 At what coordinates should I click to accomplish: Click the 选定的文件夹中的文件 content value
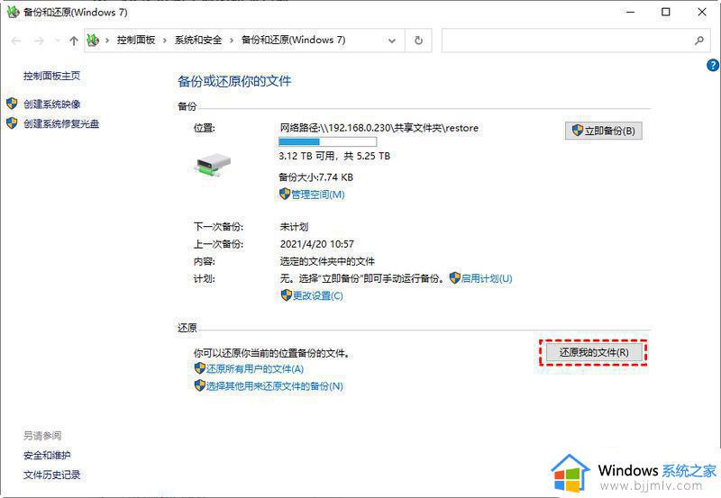tap(327, 262)
